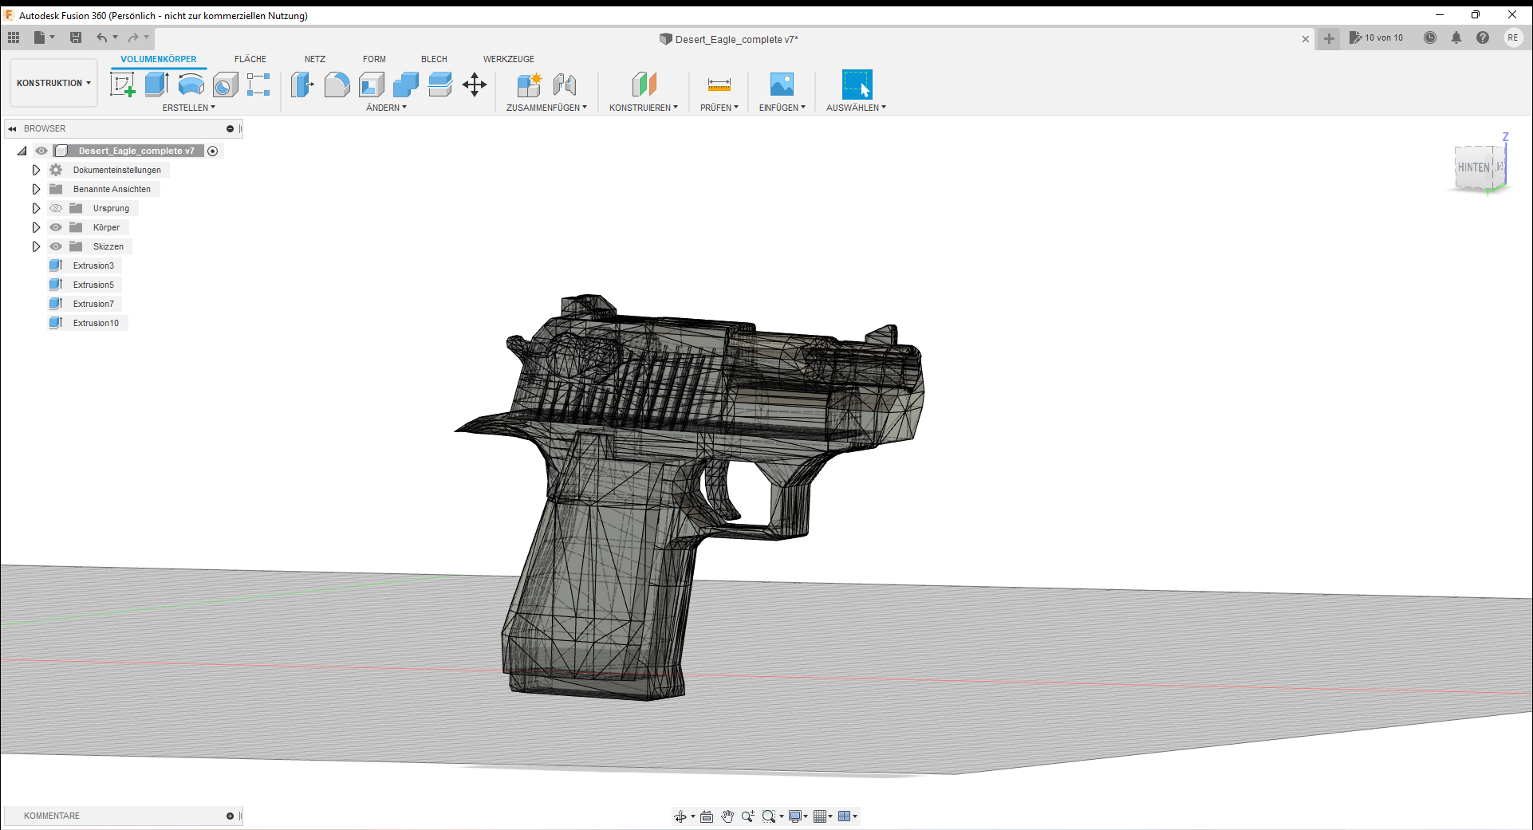Select the Revolve tool in ERSTELLEN
This screenshot has height=830, width=1533.
coord(191,84)
